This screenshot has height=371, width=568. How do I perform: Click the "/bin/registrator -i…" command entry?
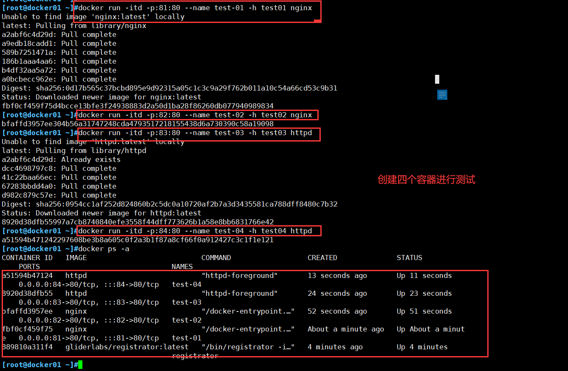coord(248,347)
